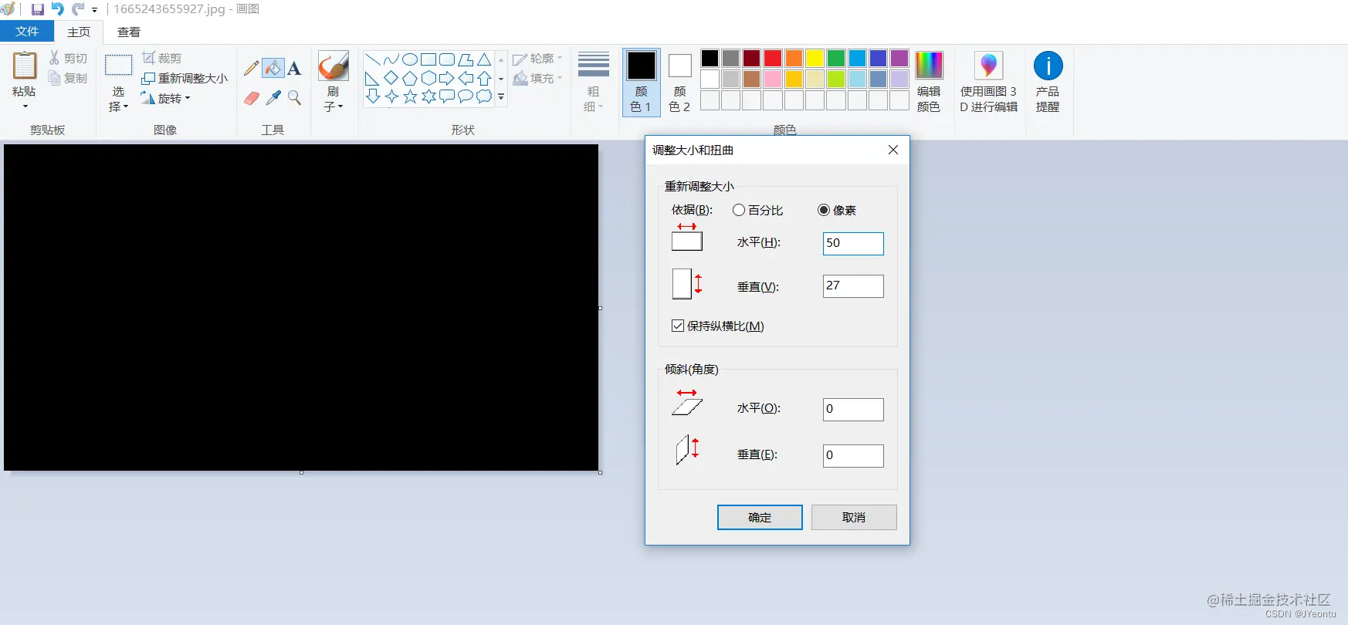Click the 垂直(V) resize input field

click(x=853, y=285)
